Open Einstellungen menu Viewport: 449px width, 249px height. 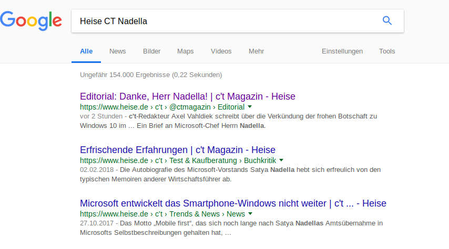(342, 51)
